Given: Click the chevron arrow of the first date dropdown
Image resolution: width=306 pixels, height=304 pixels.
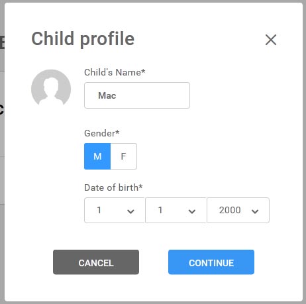Looking at the screenshot, I should click(130, 211).
